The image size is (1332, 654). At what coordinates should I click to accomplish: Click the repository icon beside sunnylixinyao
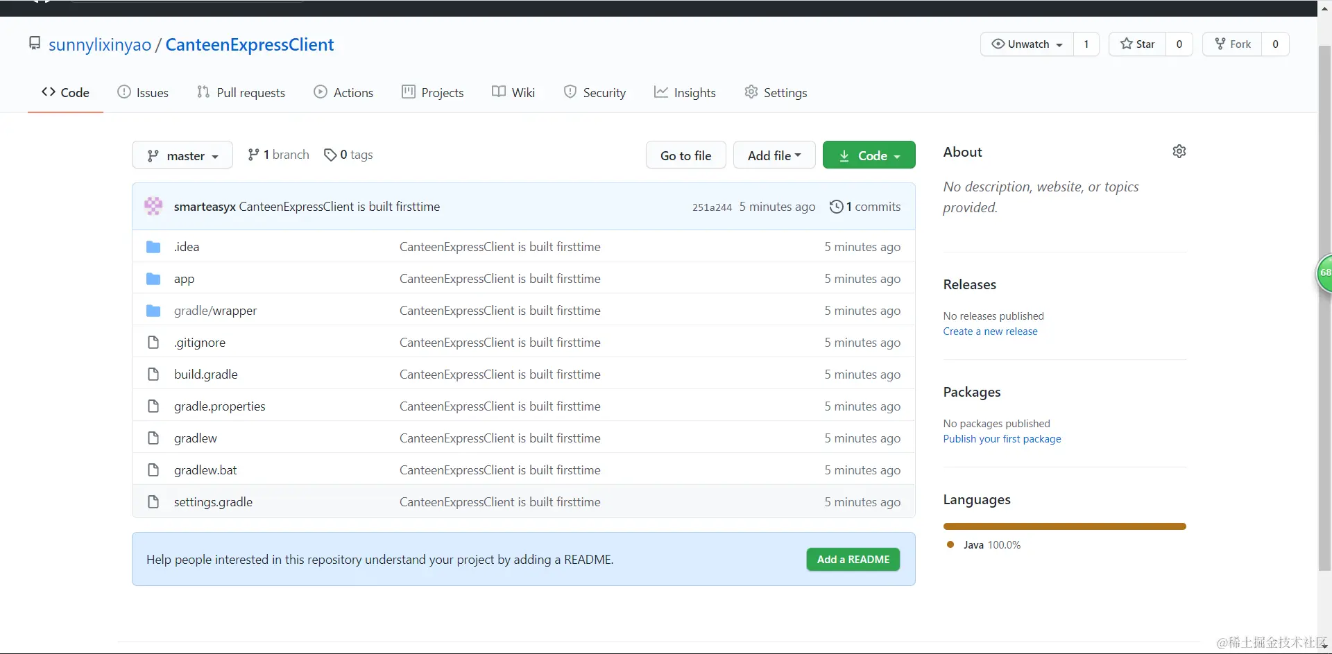(35, 44)
